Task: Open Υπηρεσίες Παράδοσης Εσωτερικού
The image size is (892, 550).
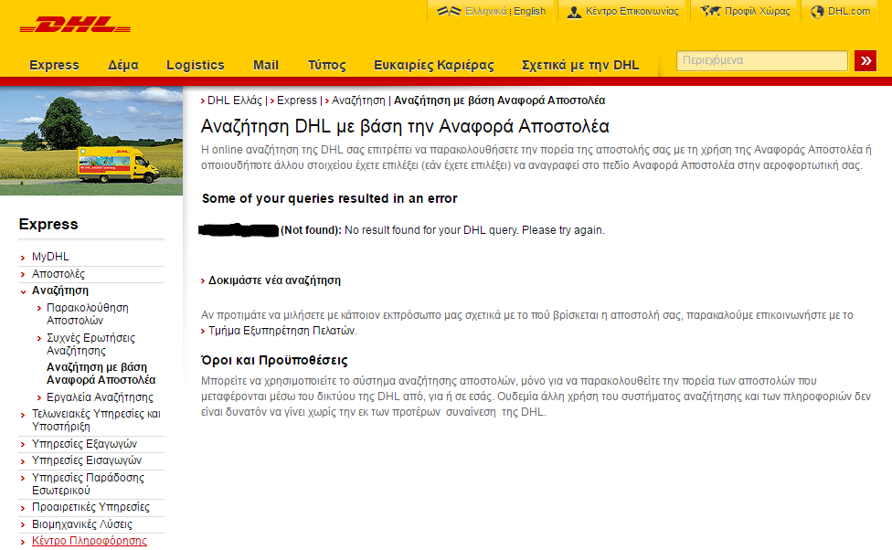Action: point(88,484)
